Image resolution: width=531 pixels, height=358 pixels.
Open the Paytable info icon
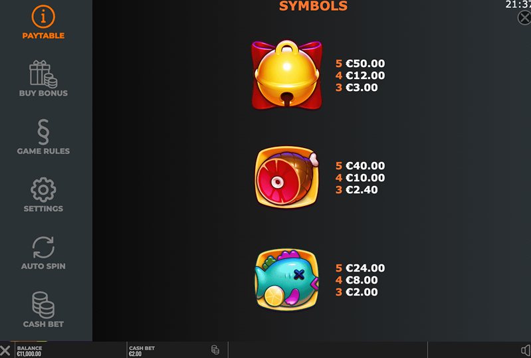click(43, 16)
